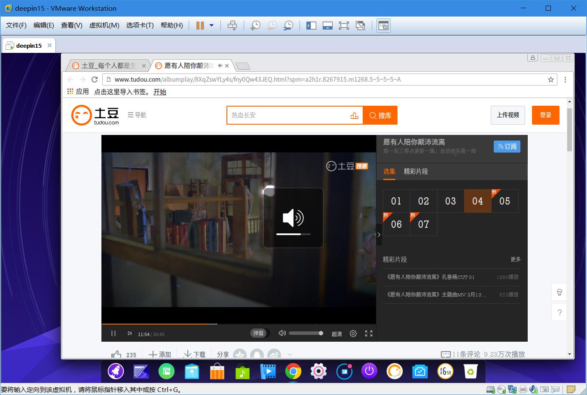Click the Tudou logo in the header
587x395 pixels.
(95, 115)
